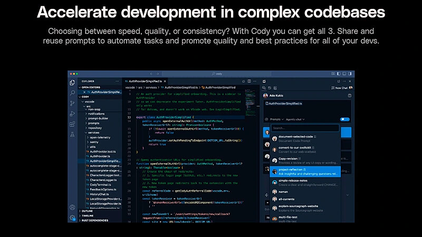Click the New Chat button
422x237 pixels.
(338, 88)
